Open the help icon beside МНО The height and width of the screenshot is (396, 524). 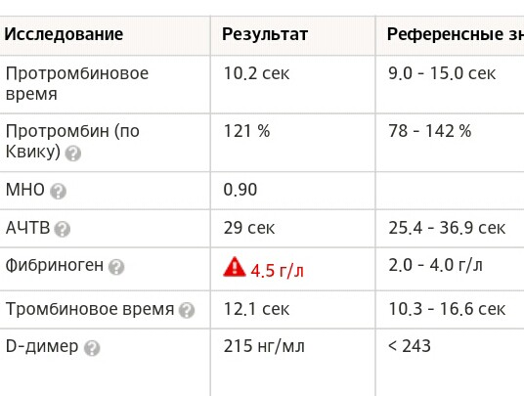click(x=58, y=192)
